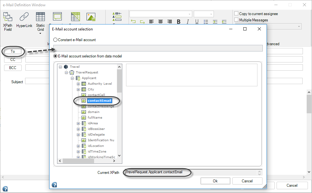
Task: Click the Current XPath field
Action: tap(193, 172)
